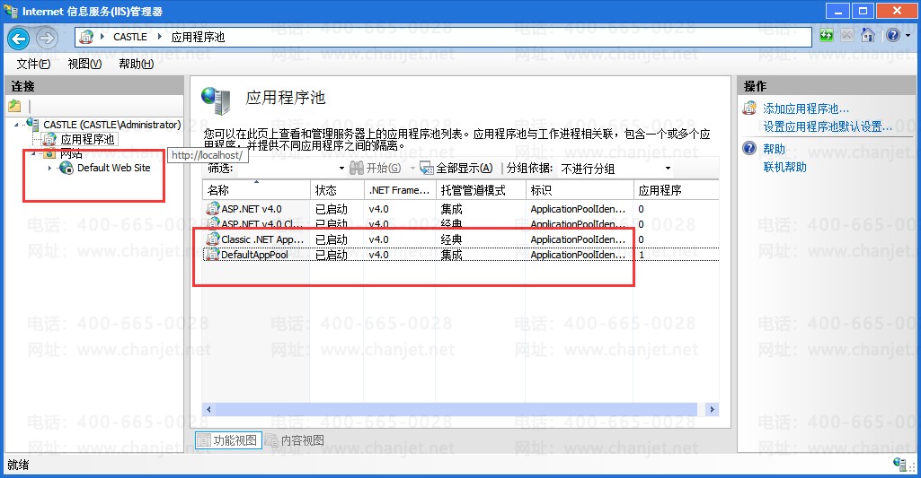Click icon of ASP.NET v4.0 pool
Image resolution: width=921 pixels, height=478 pixels.
click(213, 208)
